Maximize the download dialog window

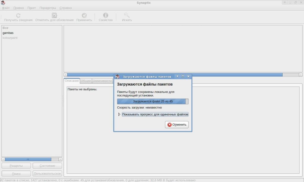pos(183,76)
